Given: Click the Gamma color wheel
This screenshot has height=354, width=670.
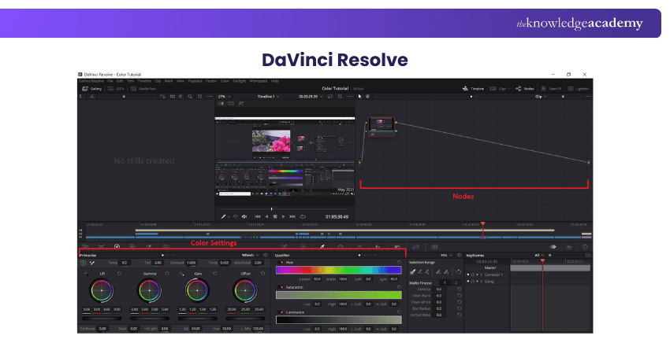Looking at the screenshot, I should [x=150, y=290].
